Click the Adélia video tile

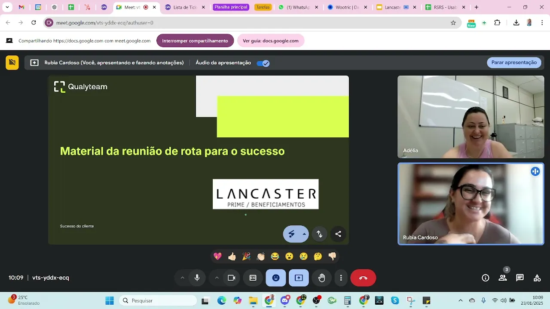pyautogui.click(x=471, y=117)
